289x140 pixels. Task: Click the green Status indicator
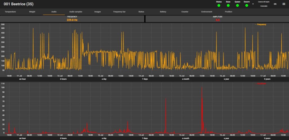pos(219,6)
